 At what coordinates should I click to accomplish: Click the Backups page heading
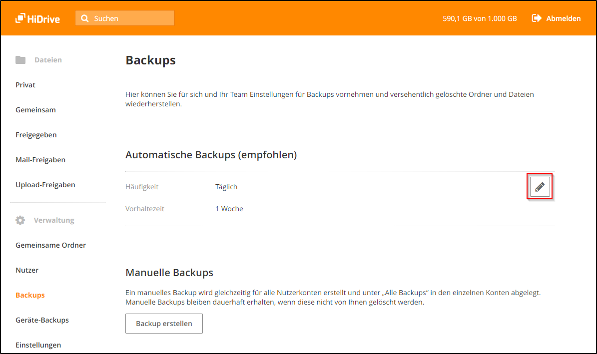[150, 60]
